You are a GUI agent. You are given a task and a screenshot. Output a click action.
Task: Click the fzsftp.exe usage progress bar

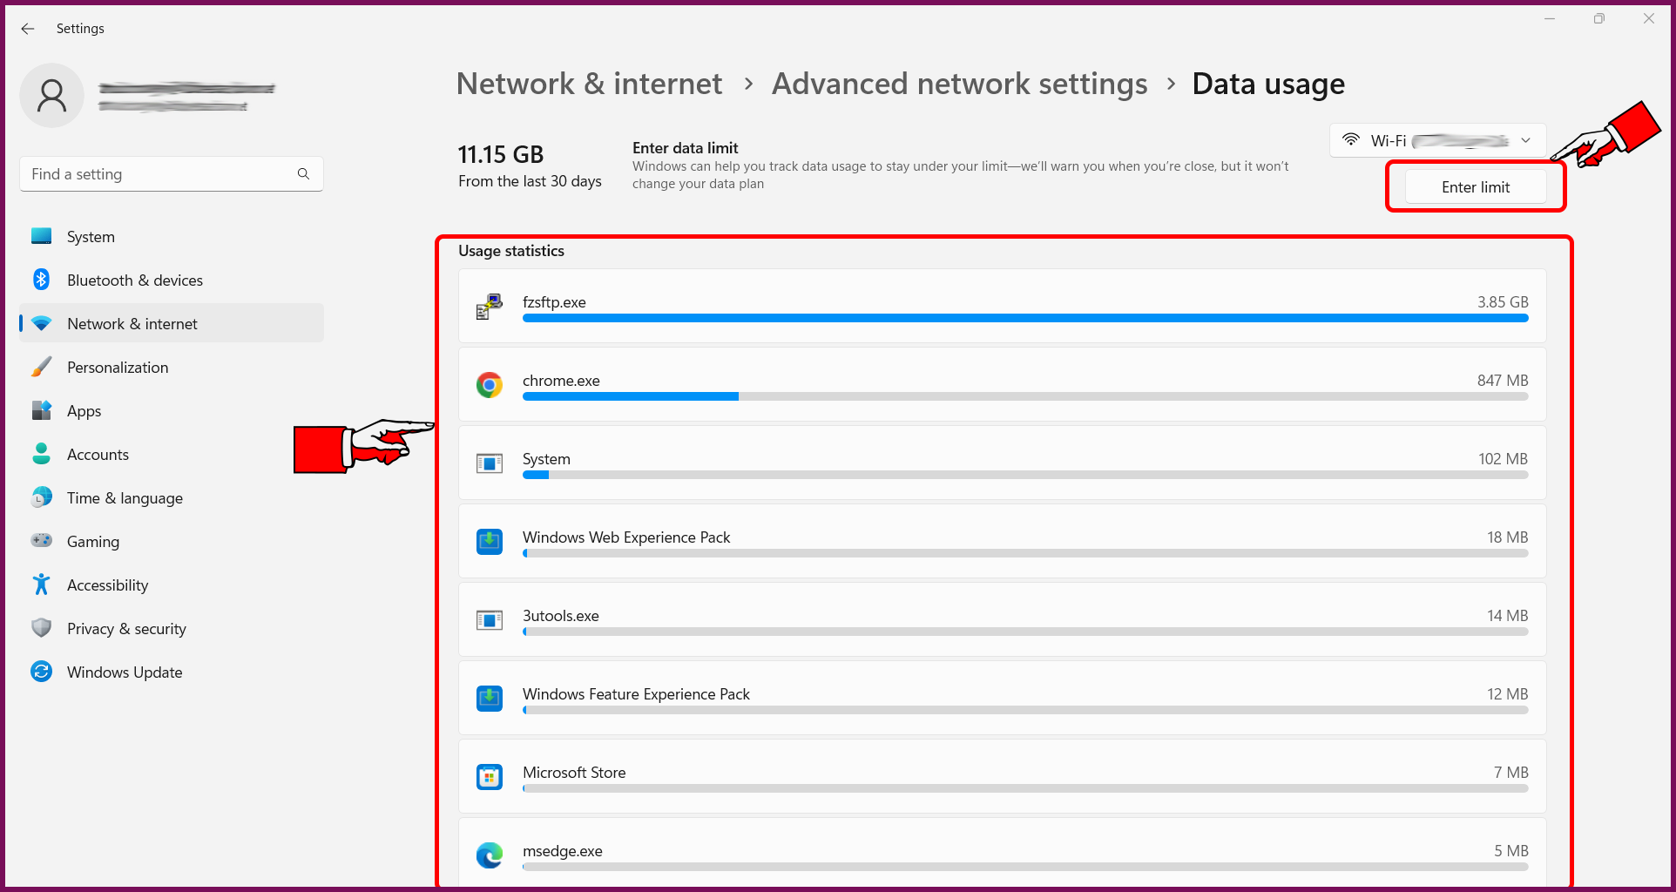point(1024,318)
